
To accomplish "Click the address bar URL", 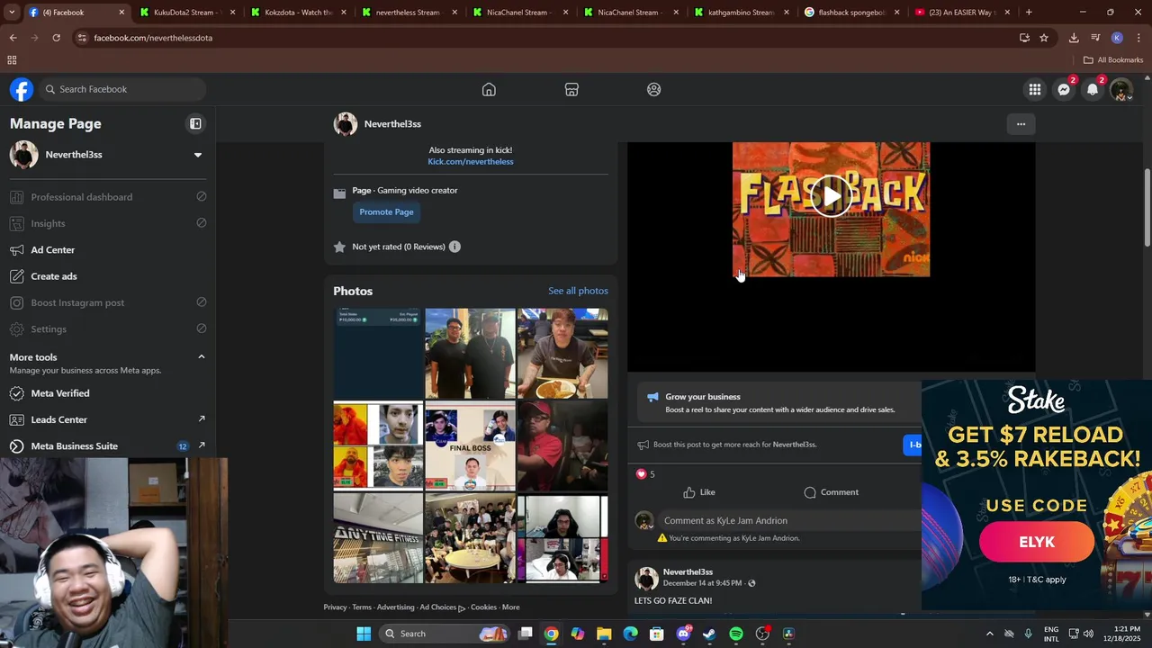I will coord(153,38).
